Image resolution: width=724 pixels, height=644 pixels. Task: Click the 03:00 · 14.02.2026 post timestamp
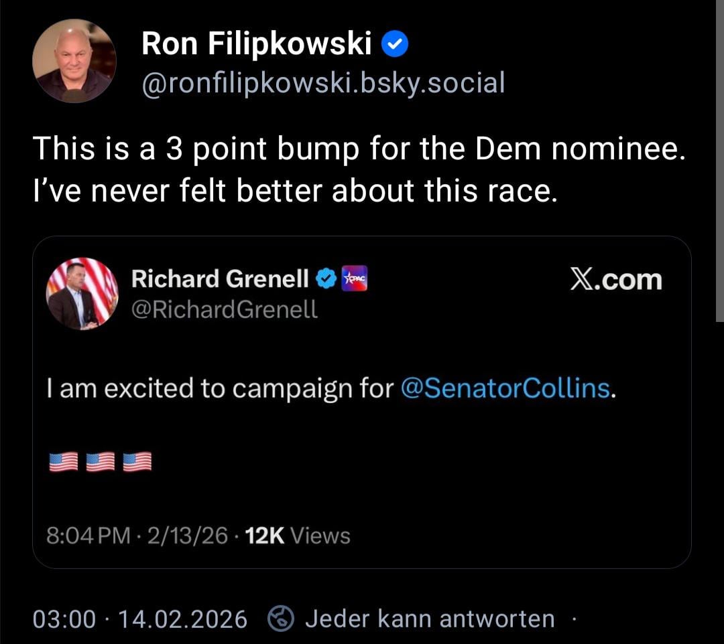click(x=140, y=619)
